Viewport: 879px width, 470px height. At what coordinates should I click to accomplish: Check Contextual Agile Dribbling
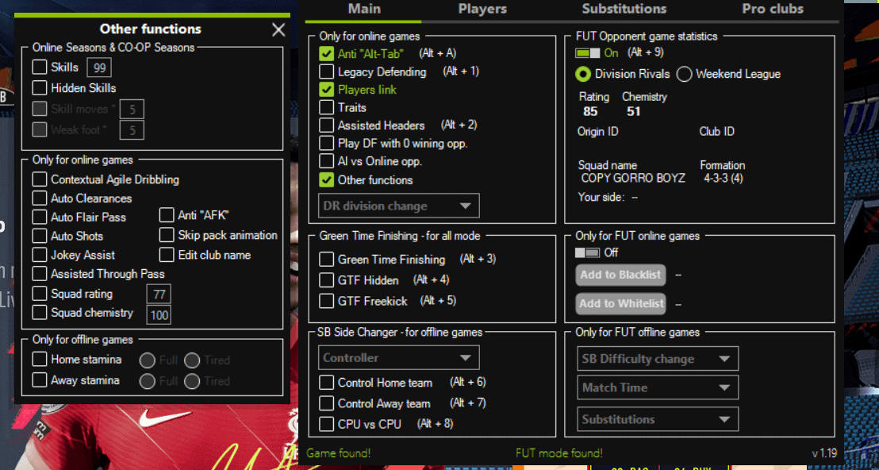pos(39,179)
